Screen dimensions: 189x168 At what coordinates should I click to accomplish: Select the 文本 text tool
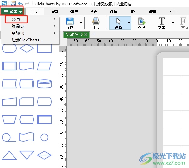[162, 23]
